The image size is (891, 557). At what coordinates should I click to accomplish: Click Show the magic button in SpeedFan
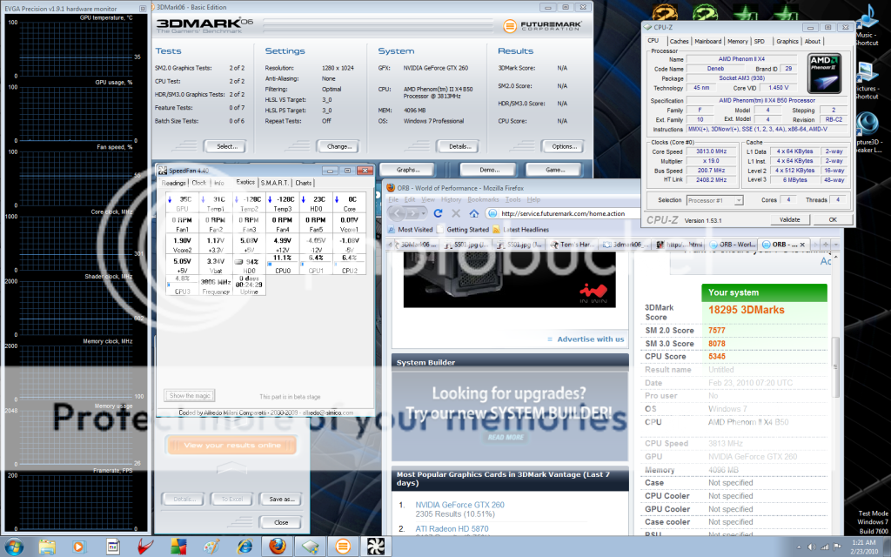pos(190,396)
